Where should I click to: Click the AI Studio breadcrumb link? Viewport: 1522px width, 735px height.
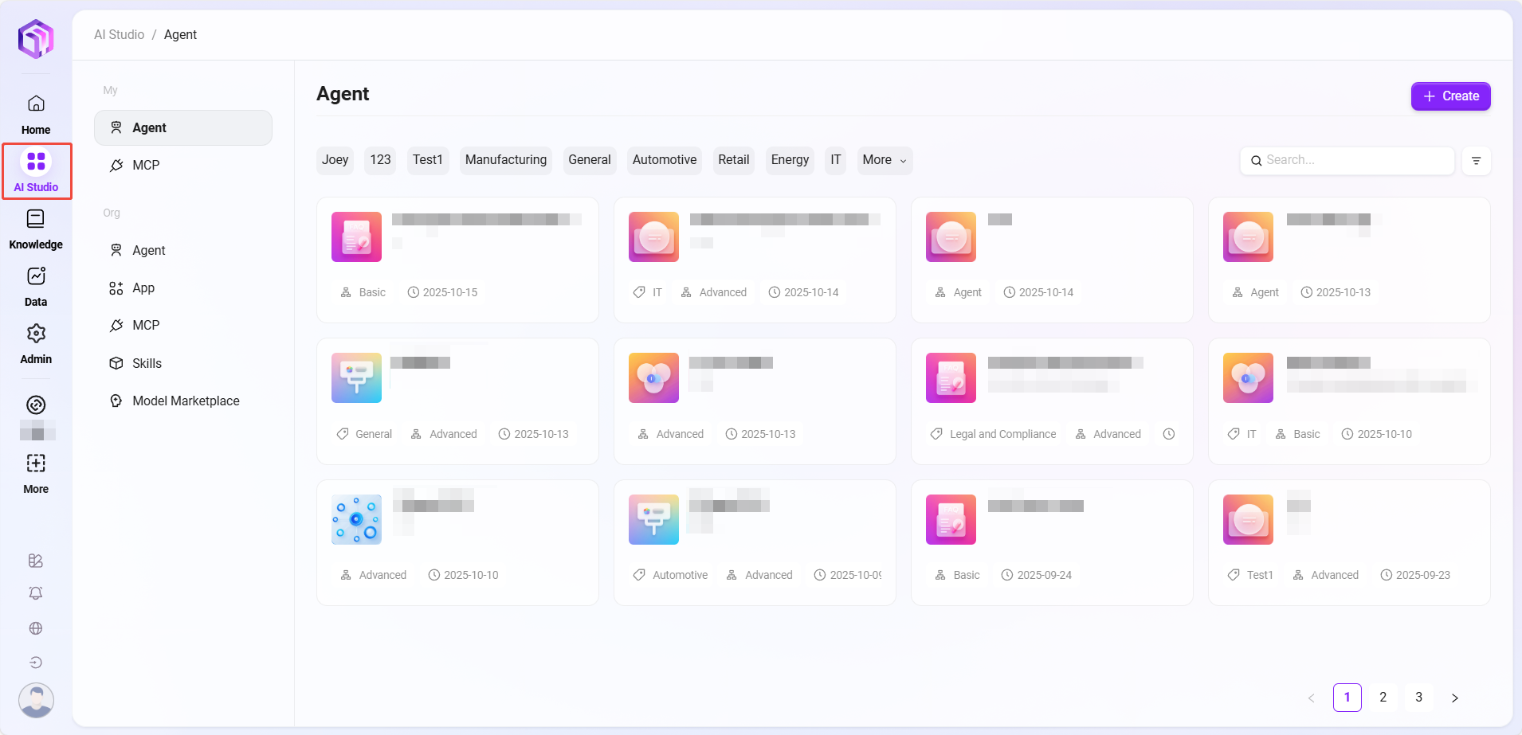point(119,35)
